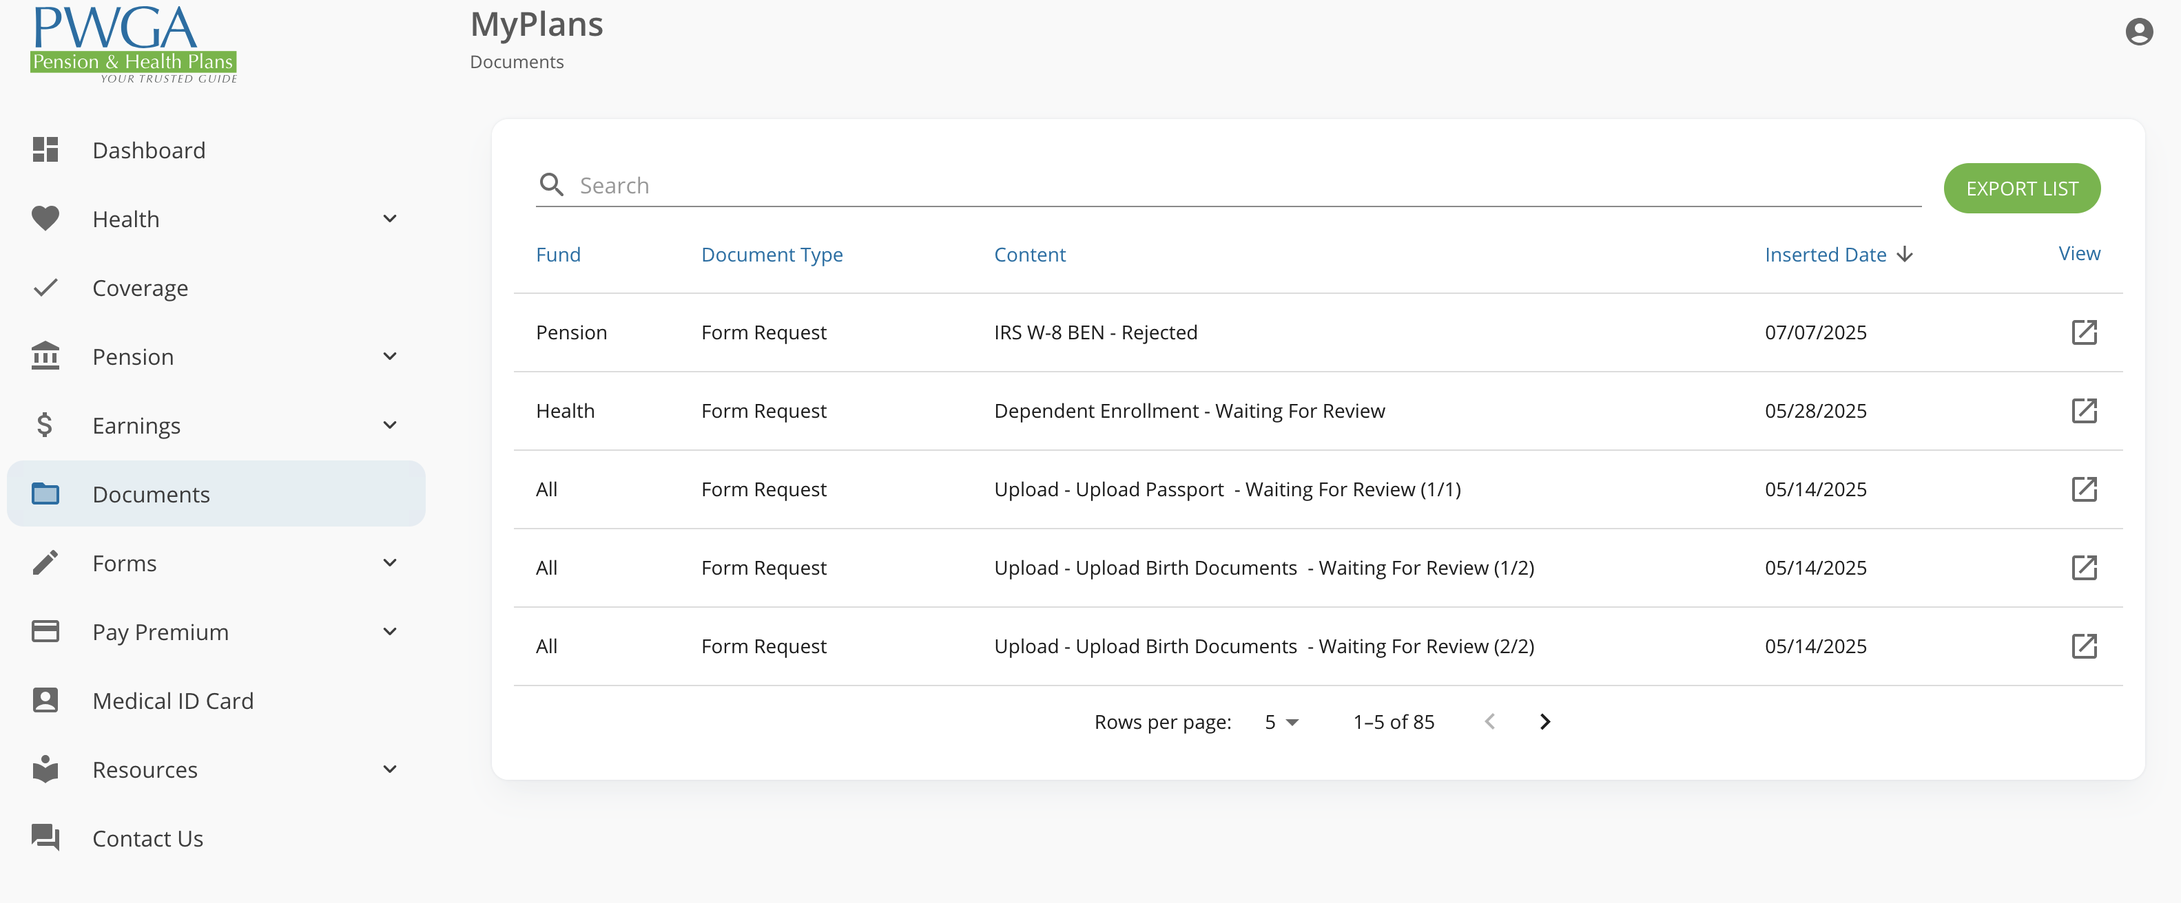2181x903 pixels.
Task: Click the Resources book reader icon
Action: 45,769
